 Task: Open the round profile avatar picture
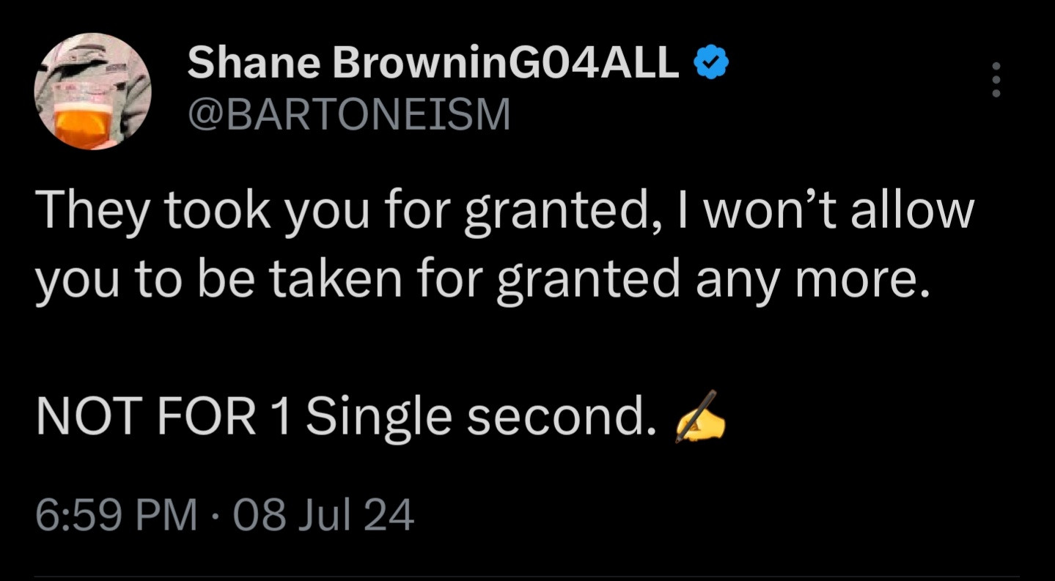[92, 92]
